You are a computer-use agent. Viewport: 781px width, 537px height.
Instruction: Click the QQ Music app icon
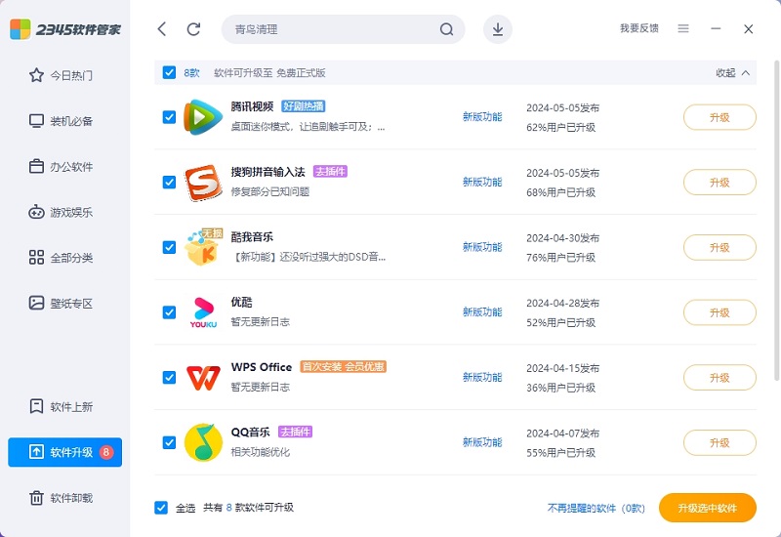pos(203,442)
